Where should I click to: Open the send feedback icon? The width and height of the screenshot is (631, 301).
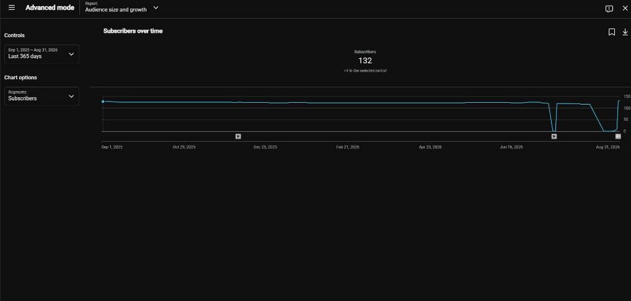pyautogui.click(x=609, y=9)
